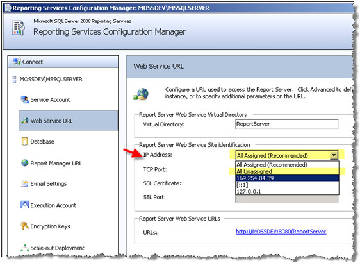Select MOSSDEV\MSSQLSERVER server node
The image size is (360, 263).
tap(51, 80)
